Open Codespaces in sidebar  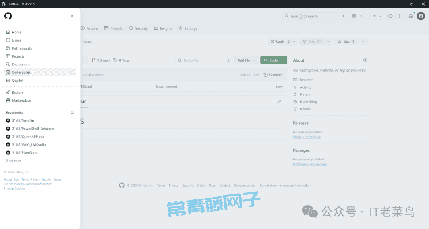(40, 72)
